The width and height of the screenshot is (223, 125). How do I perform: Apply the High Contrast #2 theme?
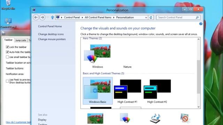(157, 91)
